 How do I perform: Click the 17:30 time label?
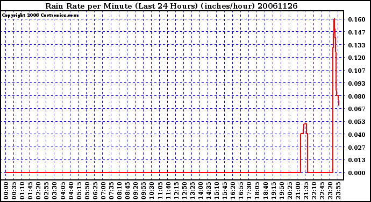tap(249, 191)
